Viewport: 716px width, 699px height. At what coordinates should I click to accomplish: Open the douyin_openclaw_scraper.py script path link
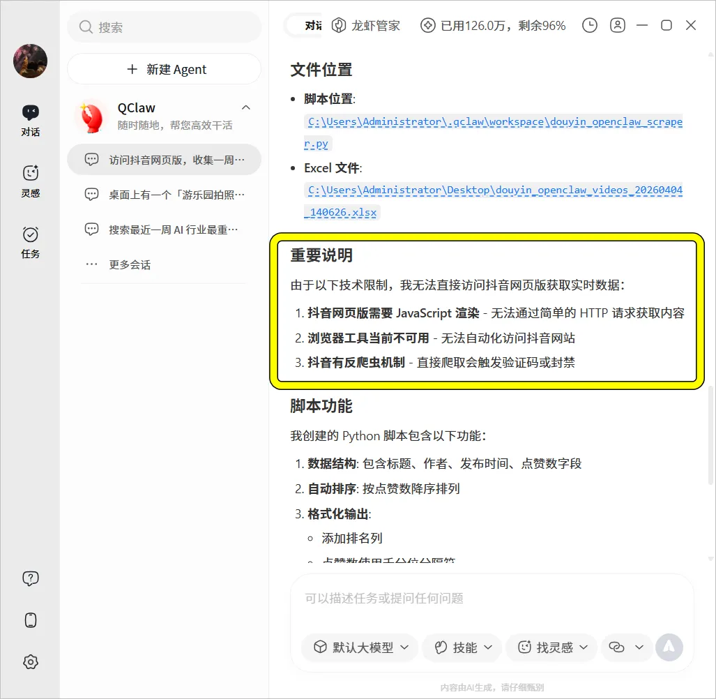click(x=493, y=133)
